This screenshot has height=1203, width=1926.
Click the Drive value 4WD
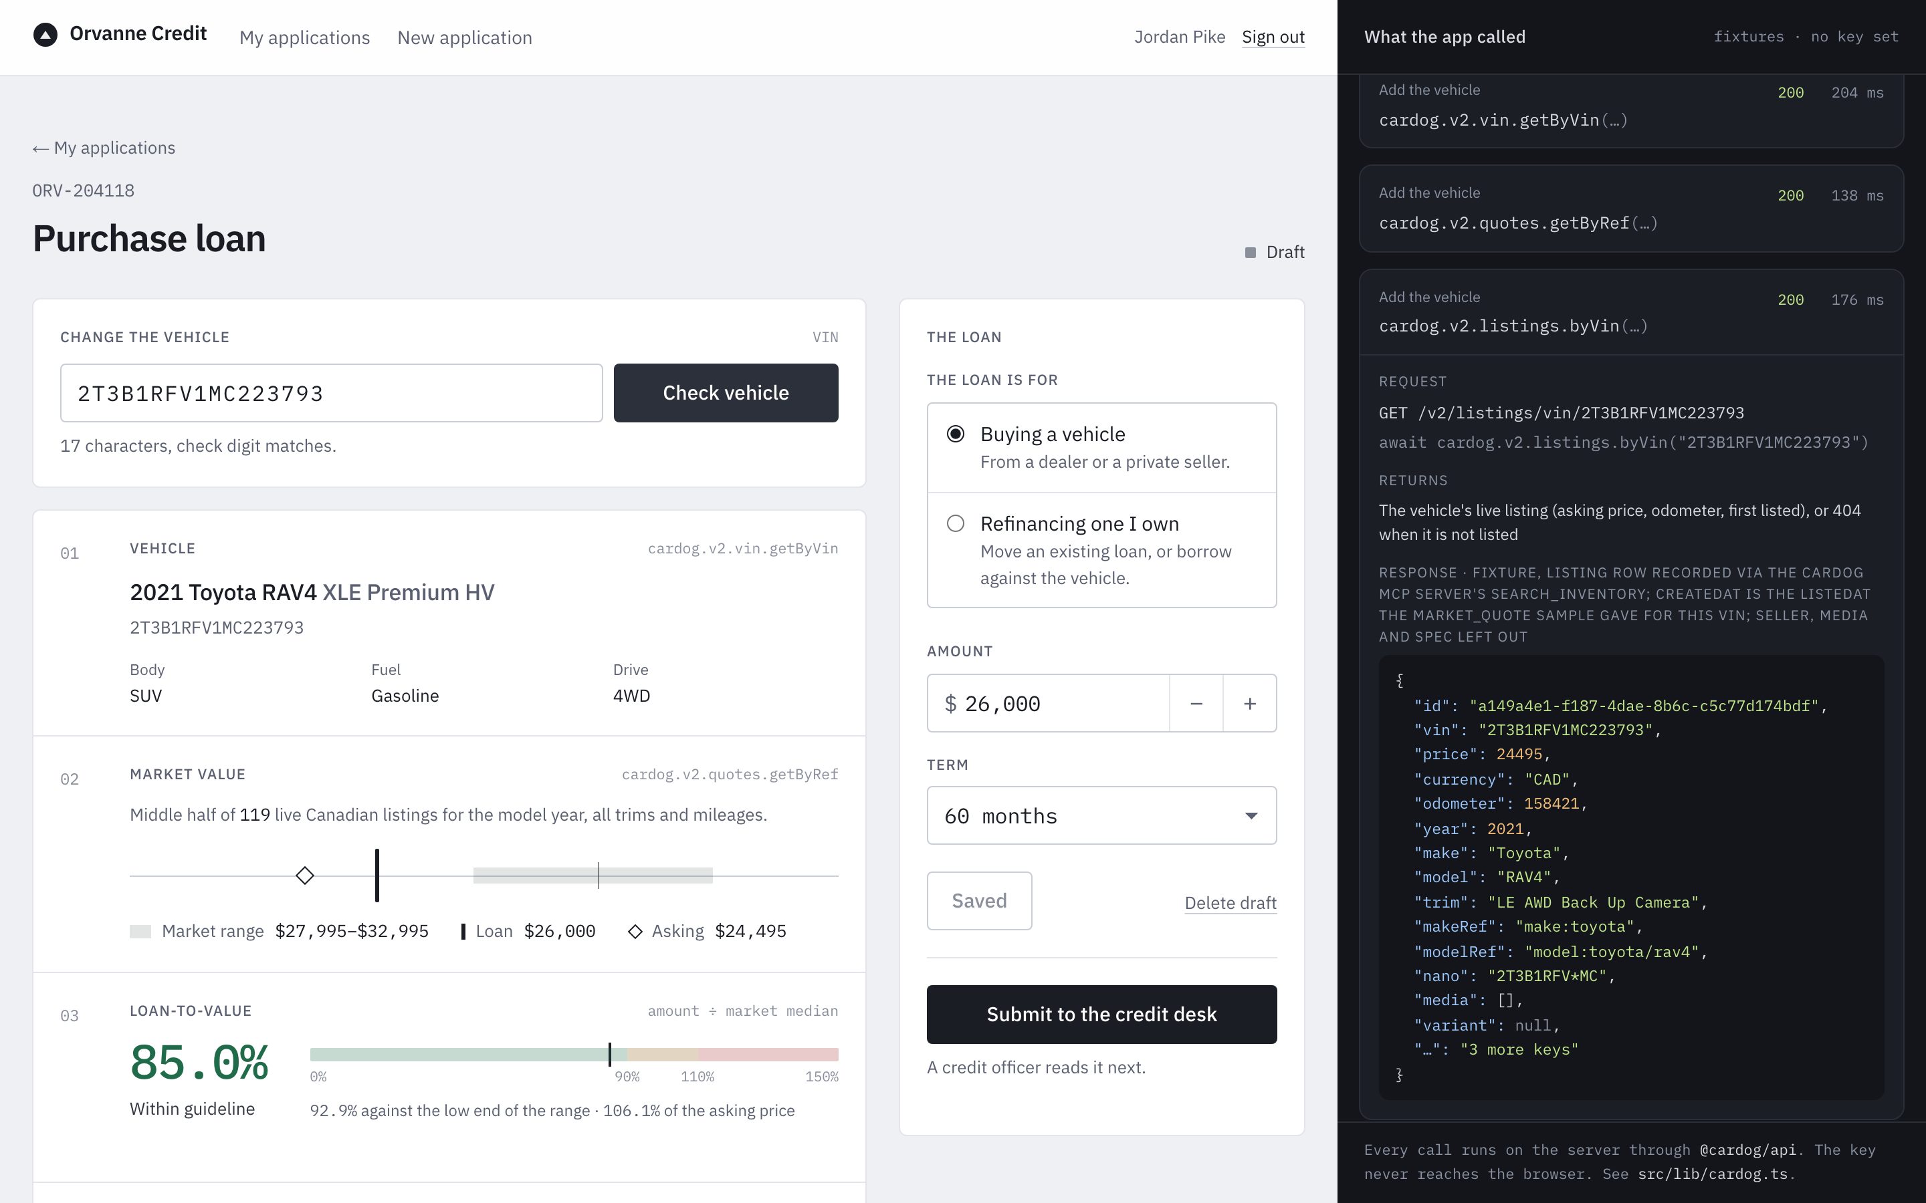[631, 696]
